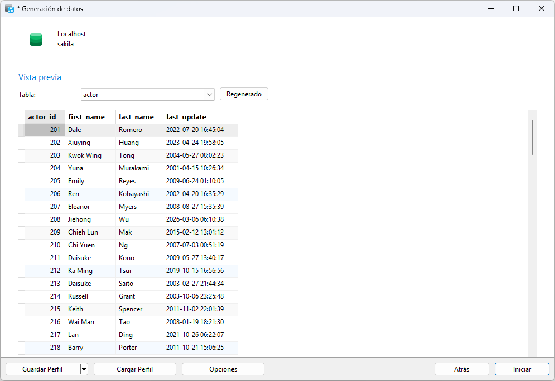This screenshot has width=555, height=381.
Task: Select last name cell Saito
Action: 139,284
